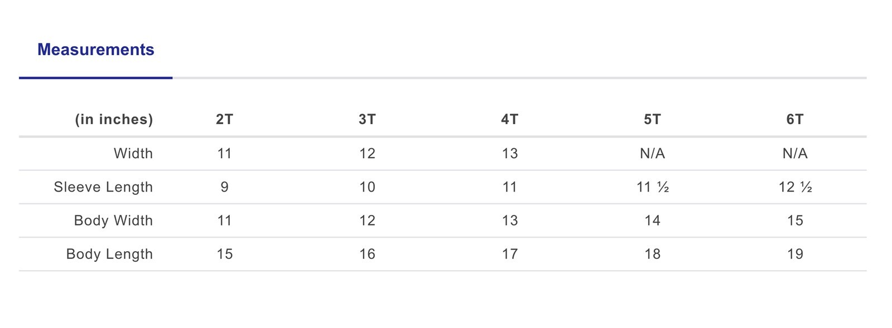Click the 6T column header
The image size is (892, 328).
(795, 120)
